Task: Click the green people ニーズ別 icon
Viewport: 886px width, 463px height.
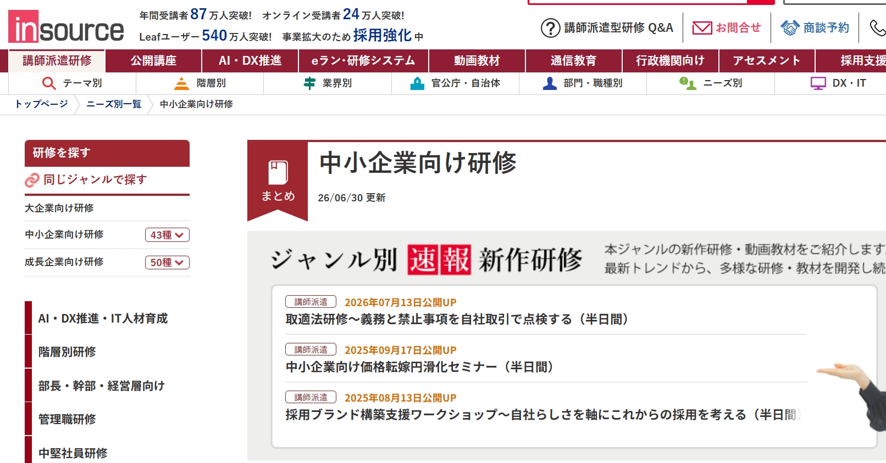Action: [688, 83]
